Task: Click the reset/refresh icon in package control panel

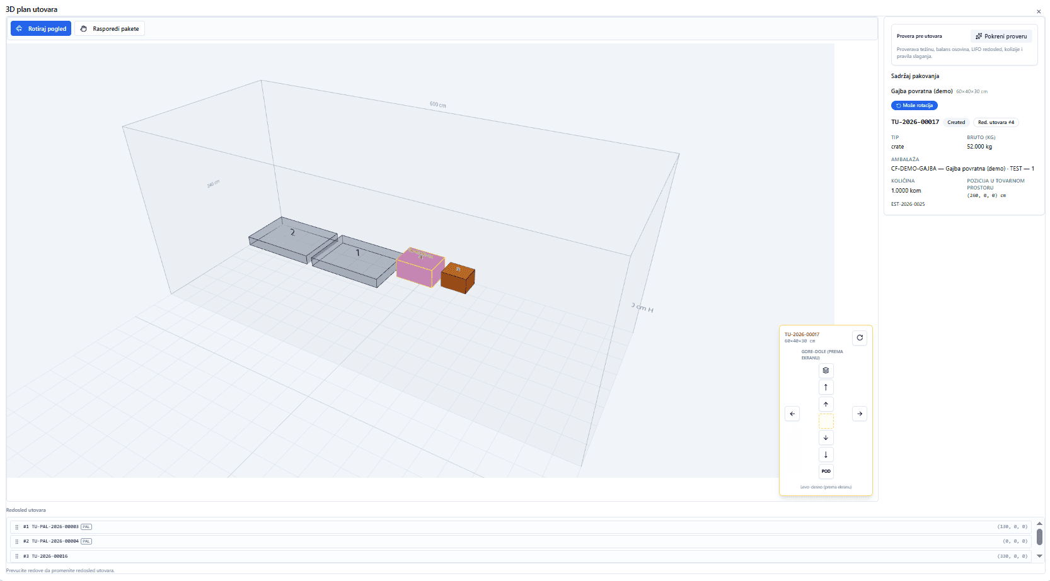Action: 860,337
